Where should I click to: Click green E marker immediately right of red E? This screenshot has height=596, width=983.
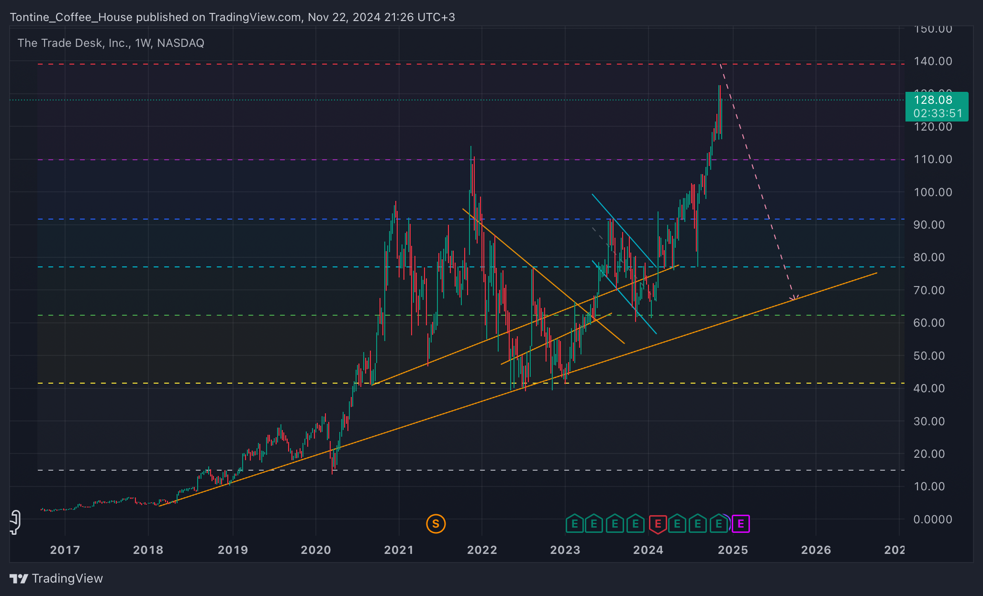[x=677, y=524]
